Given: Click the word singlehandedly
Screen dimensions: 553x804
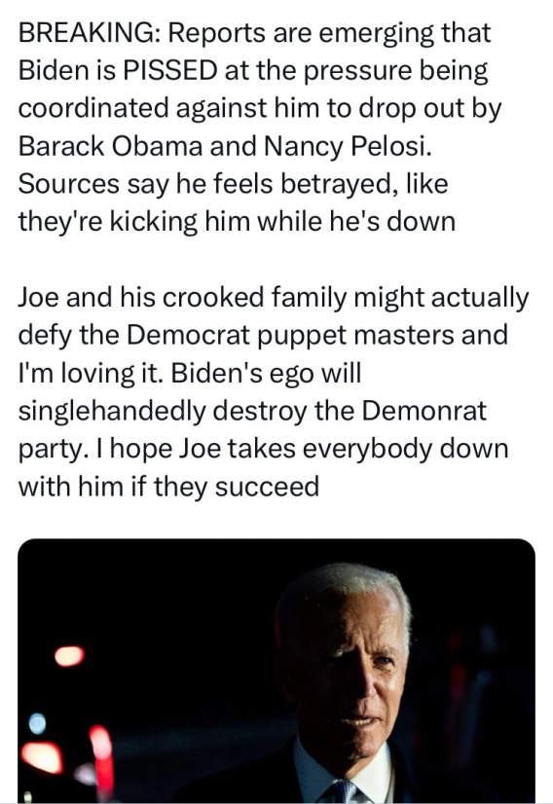Looking at the screenshot, I should point(112,413).
